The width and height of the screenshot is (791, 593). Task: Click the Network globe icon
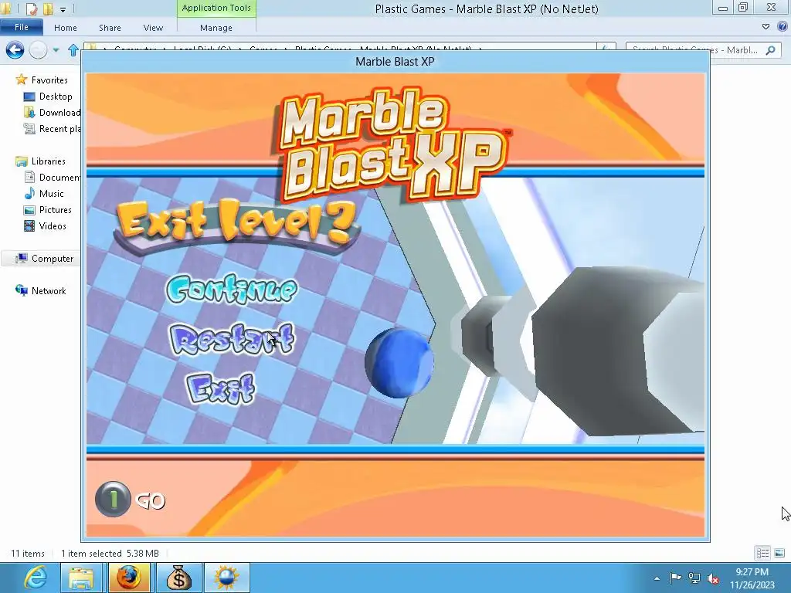[21, 290]
